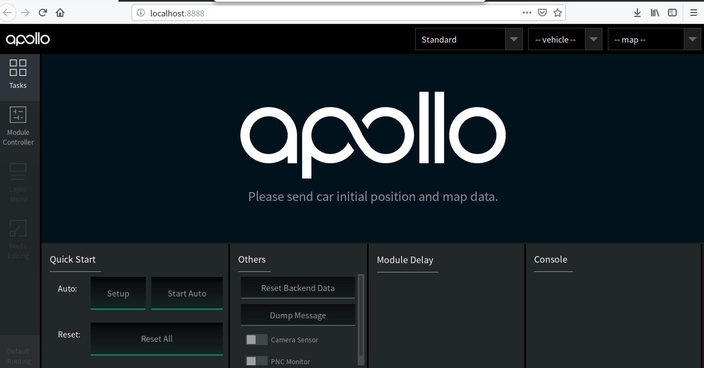Reload the page using the refresh icon
The height and width of the screenshot is (368, 704).
(x=43, y=12)
